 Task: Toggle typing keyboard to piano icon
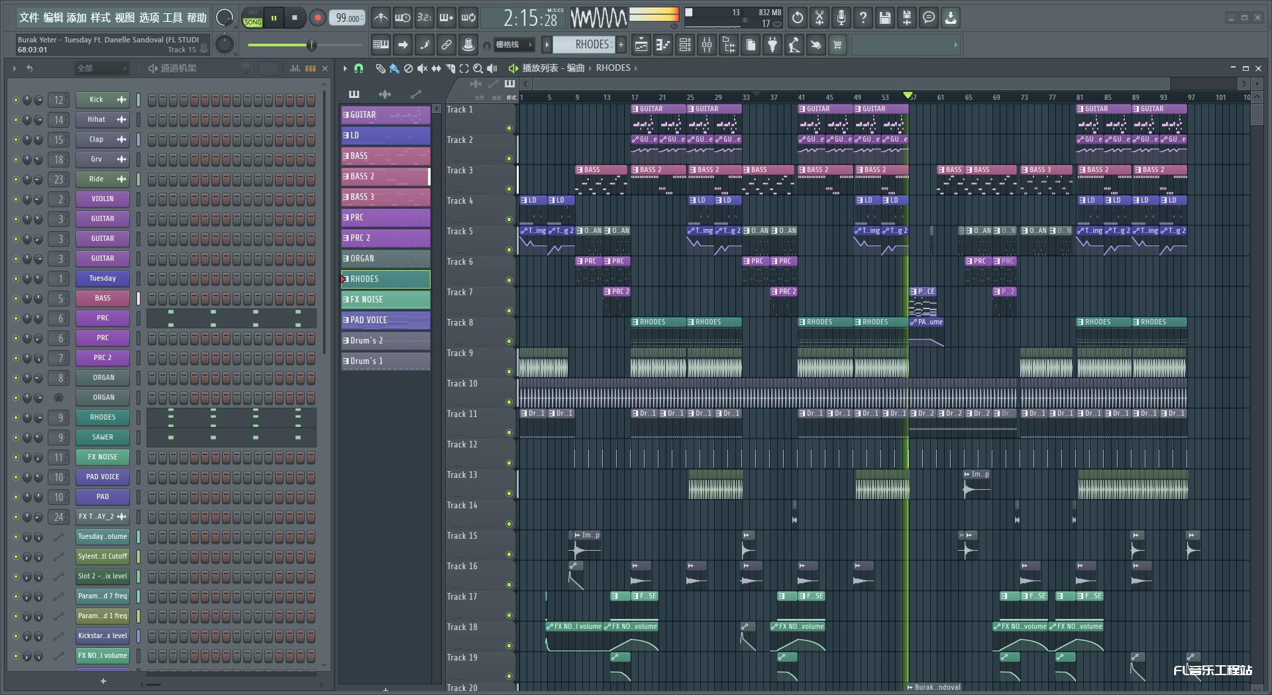tap(381, 45)
